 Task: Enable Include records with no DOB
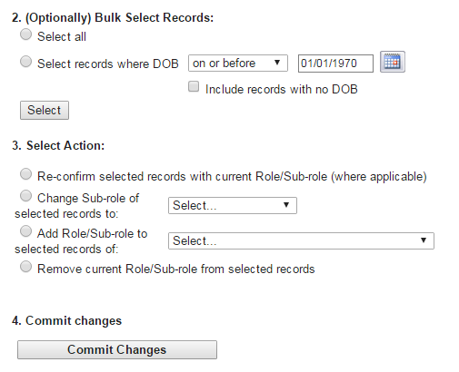pyautogui.click(x=194, y=86)
